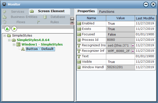Click the Business Entities document icon
Viewport: 158px width, 103px height.
tap(4, 17)
